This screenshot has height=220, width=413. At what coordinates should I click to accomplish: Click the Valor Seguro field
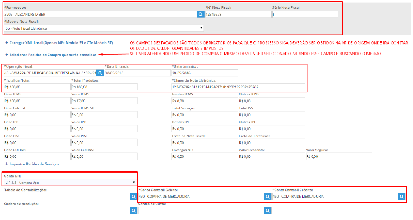338,156
